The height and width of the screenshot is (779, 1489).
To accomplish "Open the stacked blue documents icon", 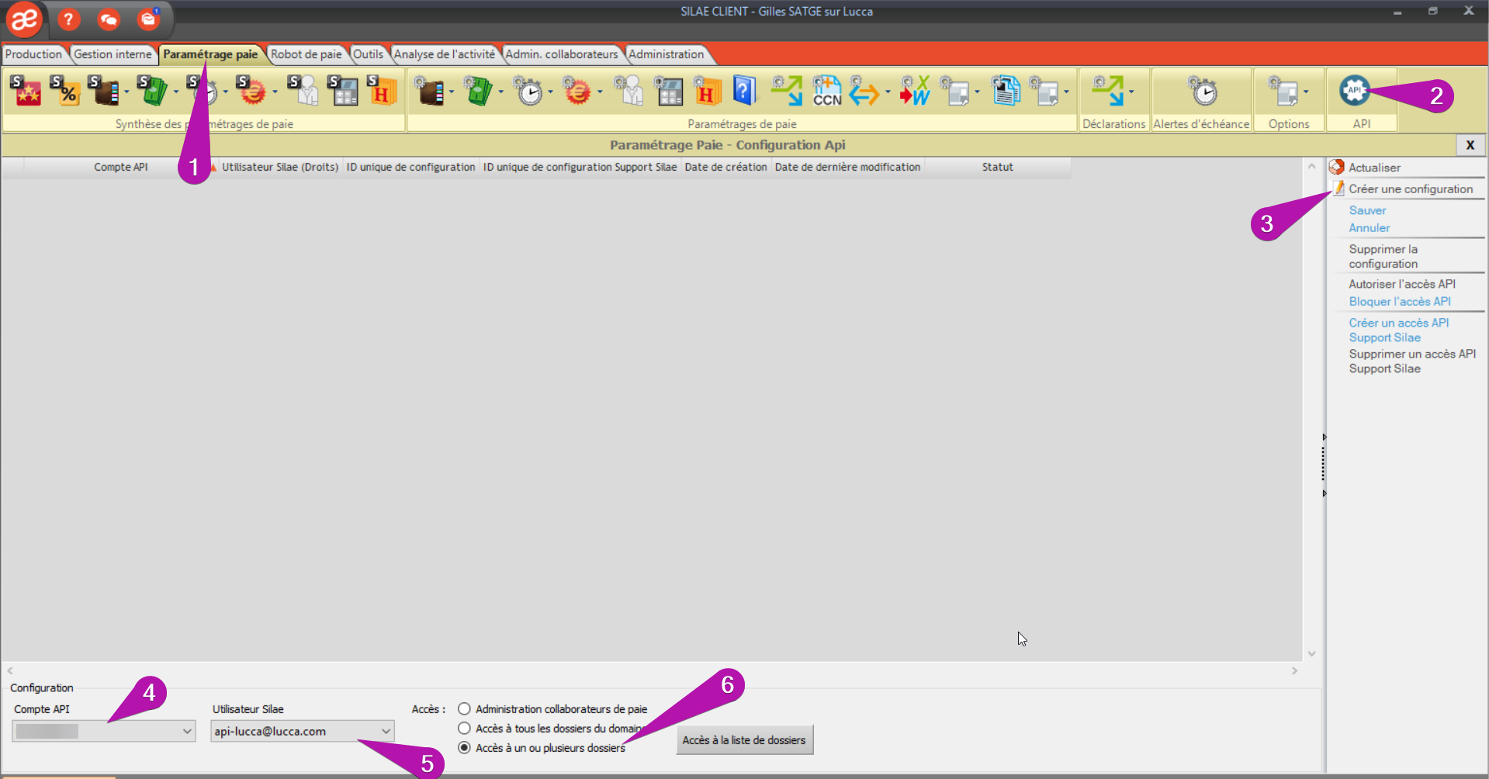I will click(x=1006, y=92).
